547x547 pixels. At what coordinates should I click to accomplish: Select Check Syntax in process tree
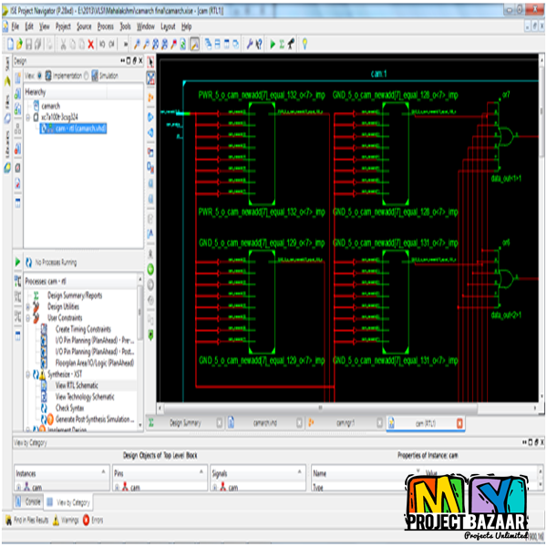click(72, 408)
